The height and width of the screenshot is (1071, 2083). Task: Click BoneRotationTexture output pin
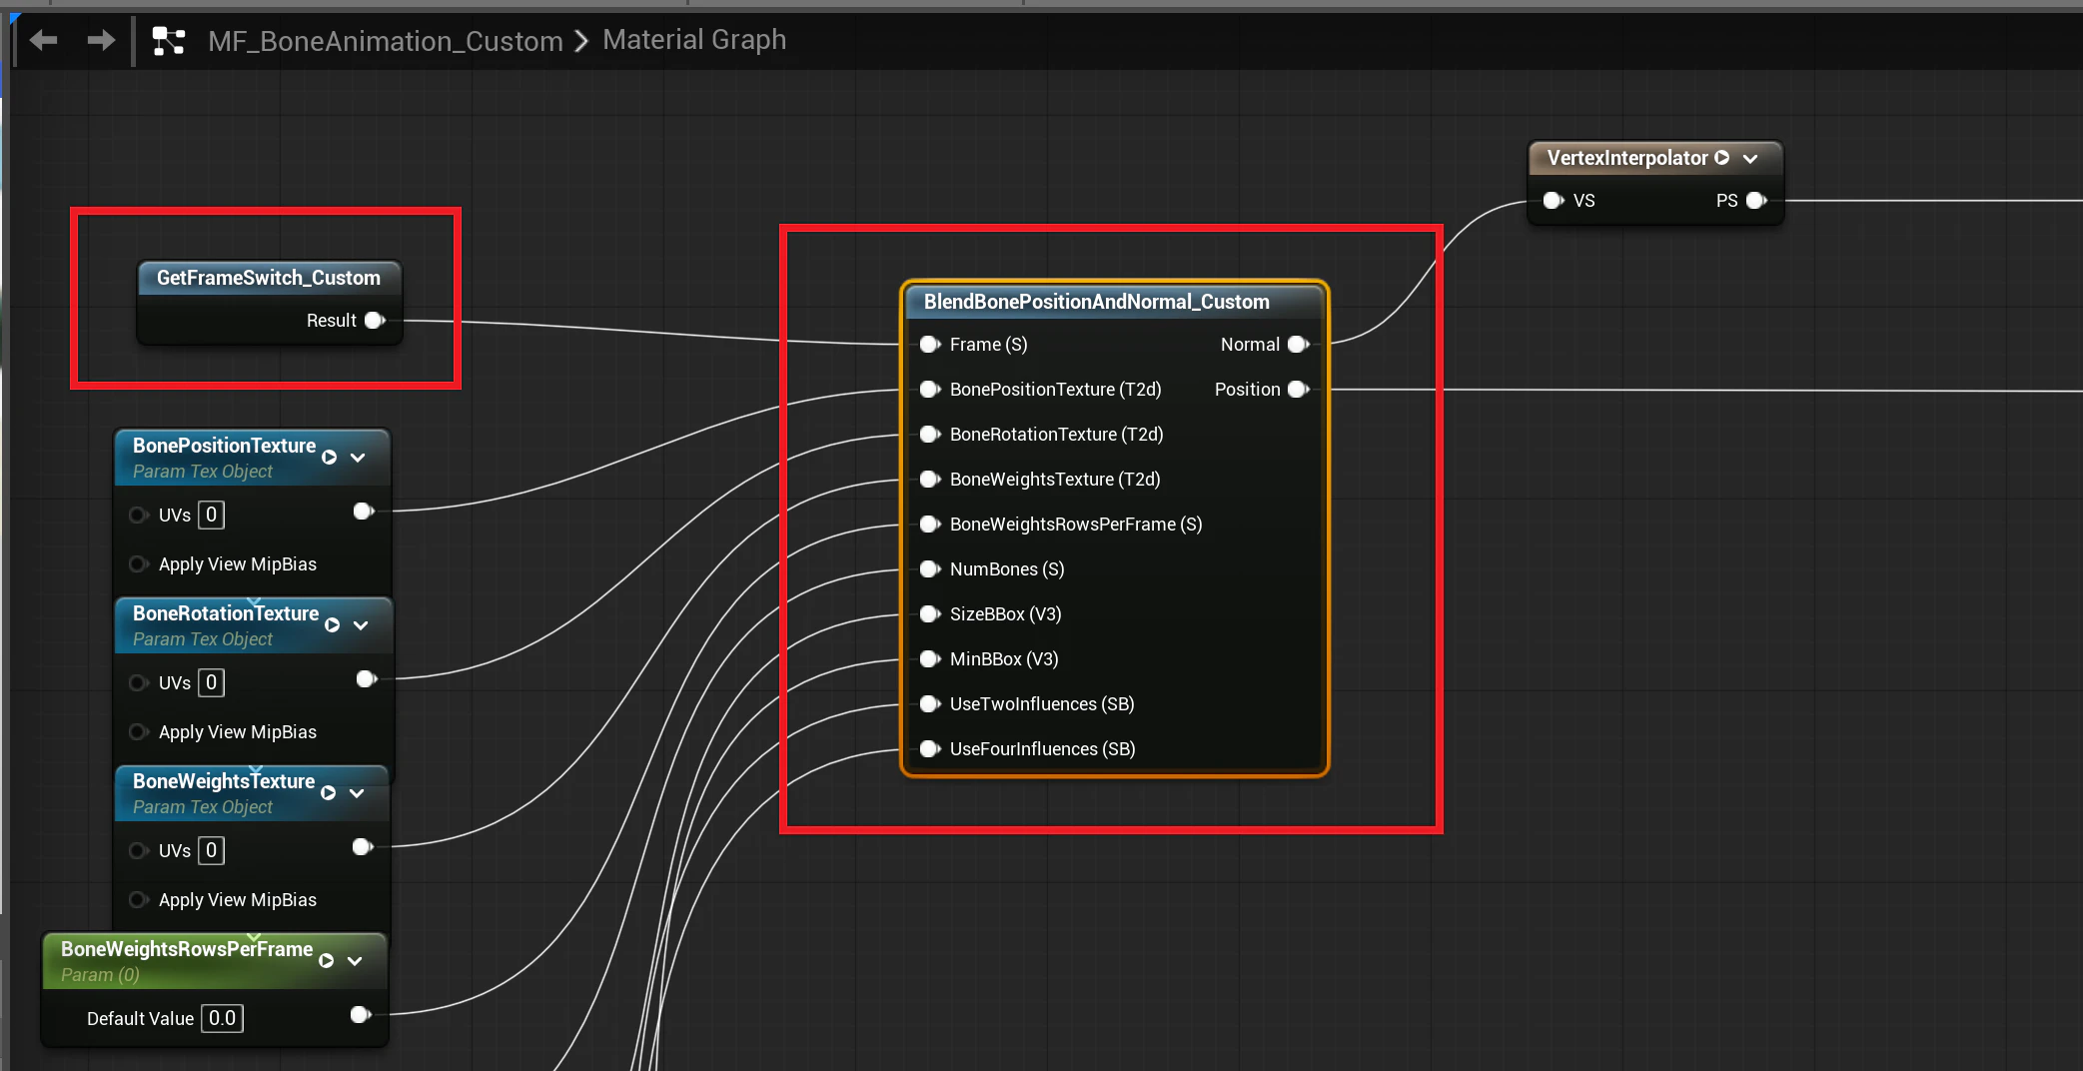tap(367, 679)
